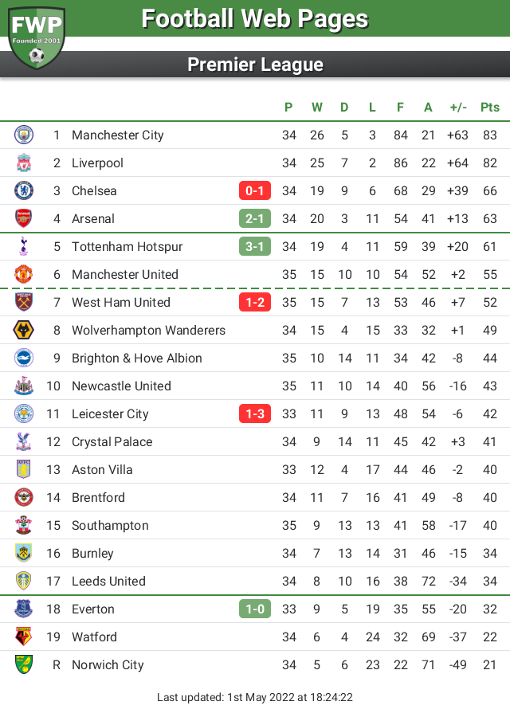The height and width of the screenshot is (721, 510).
Task: Click the Manchester City club crest
Action: coord(24,135)
